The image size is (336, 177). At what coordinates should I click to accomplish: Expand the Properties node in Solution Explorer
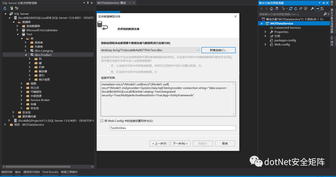click(x=265, y=32)
